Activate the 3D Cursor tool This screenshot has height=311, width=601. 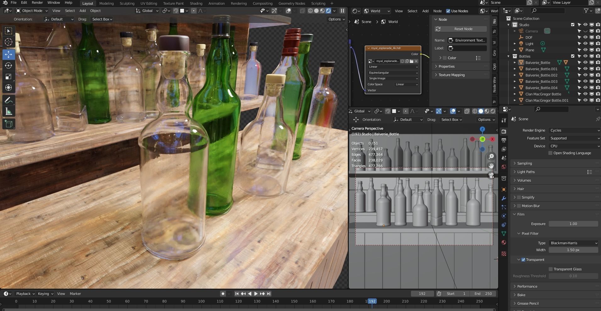coord(9,42)
